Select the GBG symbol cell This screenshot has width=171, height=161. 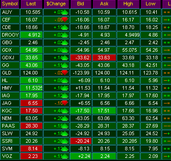[10, 42]
